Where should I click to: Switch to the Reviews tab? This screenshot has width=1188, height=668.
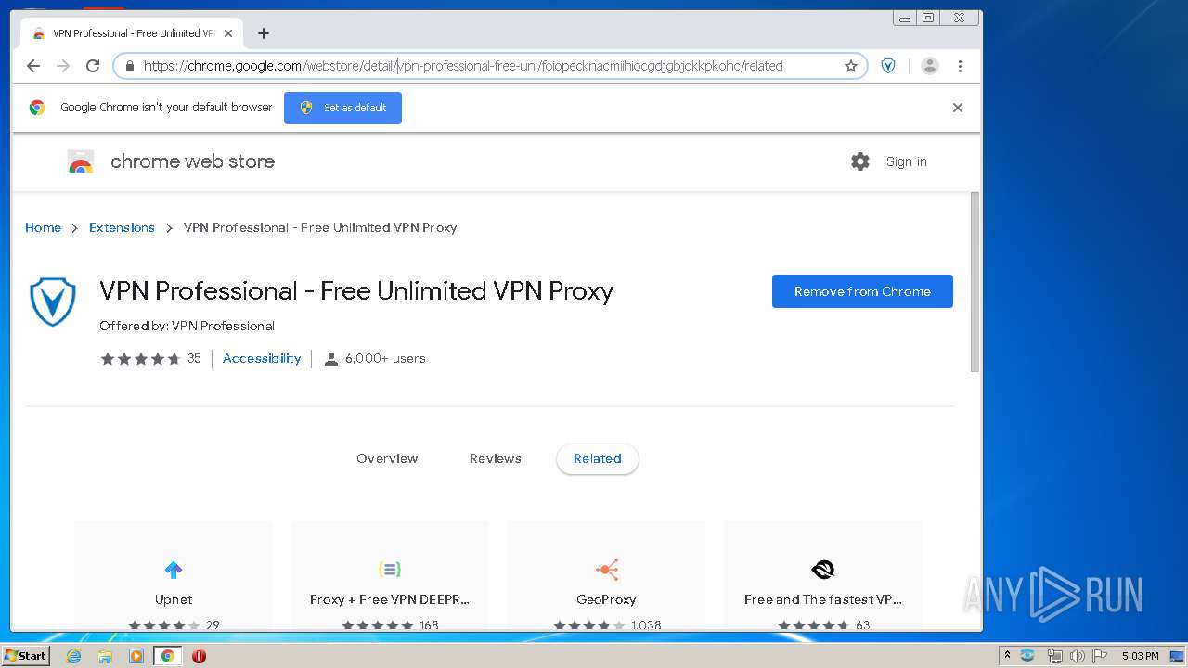point(496,458)
